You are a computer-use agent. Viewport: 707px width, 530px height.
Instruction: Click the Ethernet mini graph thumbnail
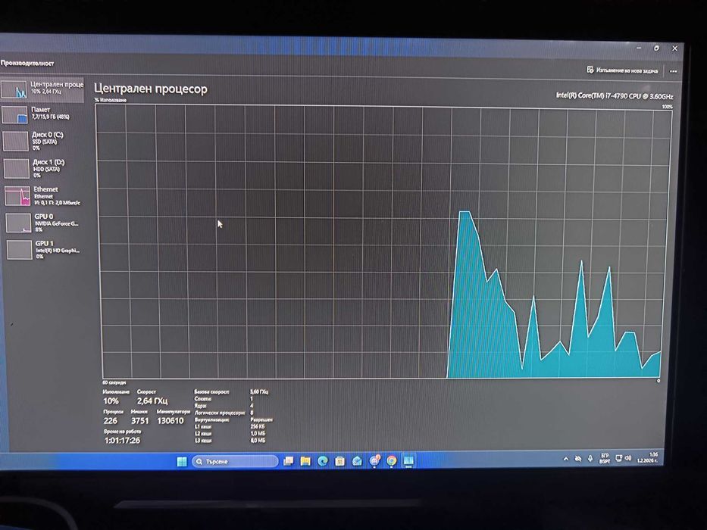pos(17,196)
